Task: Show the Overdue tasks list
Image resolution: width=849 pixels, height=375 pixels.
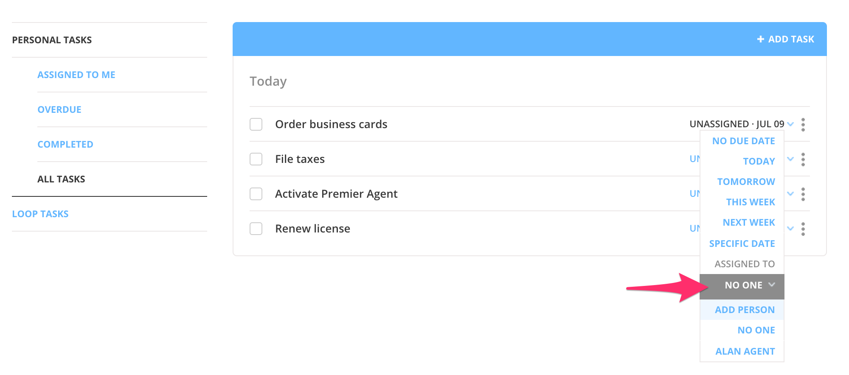Action: tap(59, 109)
